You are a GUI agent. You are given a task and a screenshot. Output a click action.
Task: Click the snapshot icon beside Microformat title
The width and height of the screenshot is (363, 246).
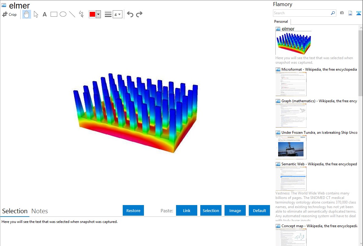tap(278, 69)
